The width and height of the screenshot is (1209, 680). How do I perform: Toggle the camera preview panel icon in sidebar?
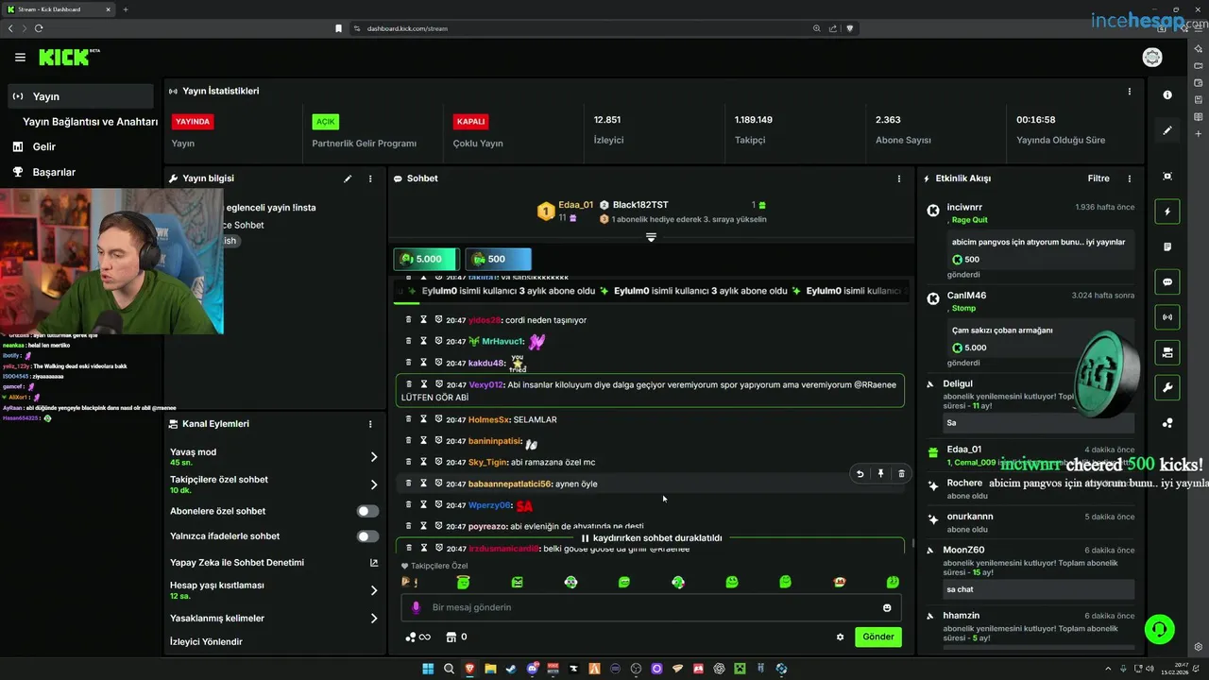1167,352
